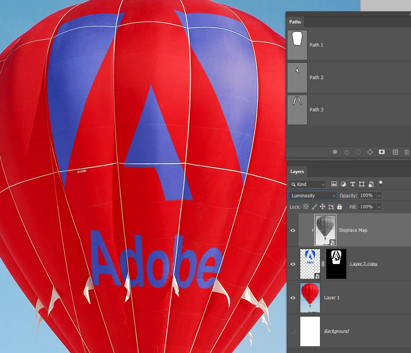
Task: Click the Displace Map layer name
Action: click(x=353, y=230)
